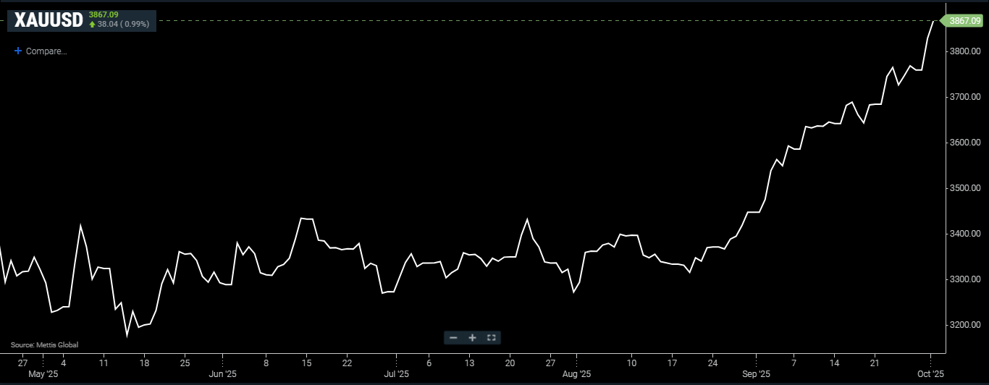Click the blue plus icon beside Compare
989x385 pixels.
[18, 51]
